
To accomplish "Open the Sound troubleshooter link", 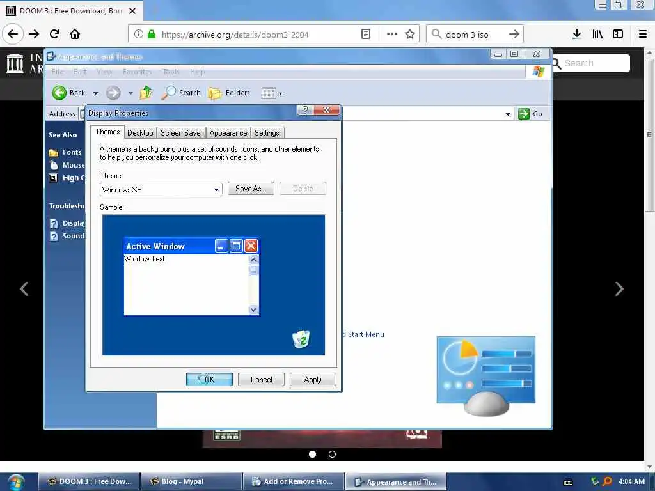I will 67,237.
